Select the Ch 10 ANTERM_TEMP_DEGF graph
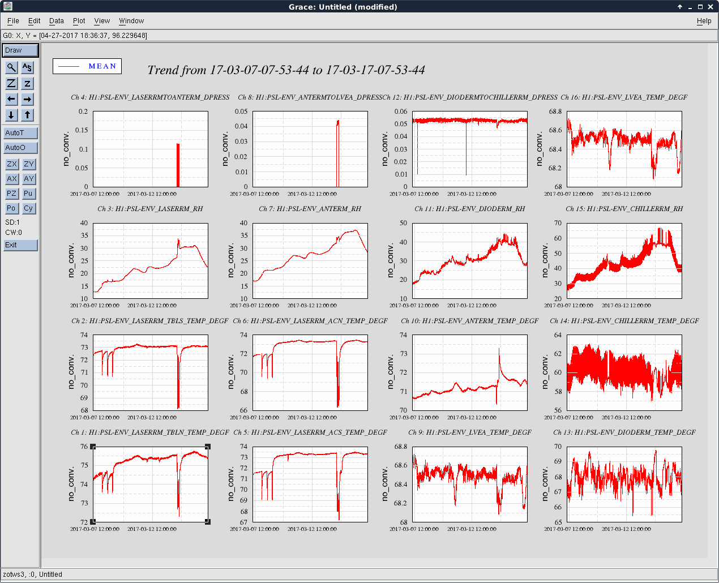 pos(470,372)
